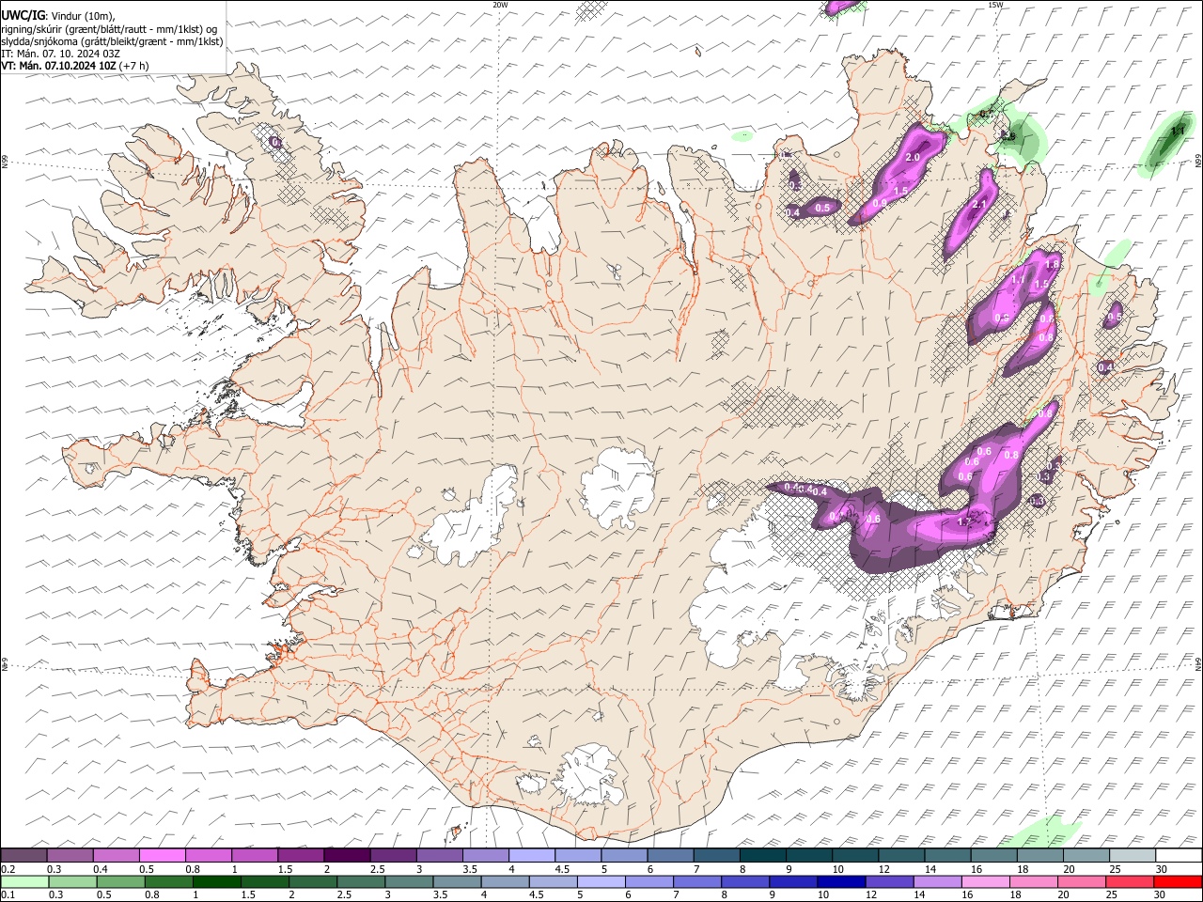Click the lightest green swatch labeled 0.1 in the lower legend row
1203x902 pixels.
point(24,882)
